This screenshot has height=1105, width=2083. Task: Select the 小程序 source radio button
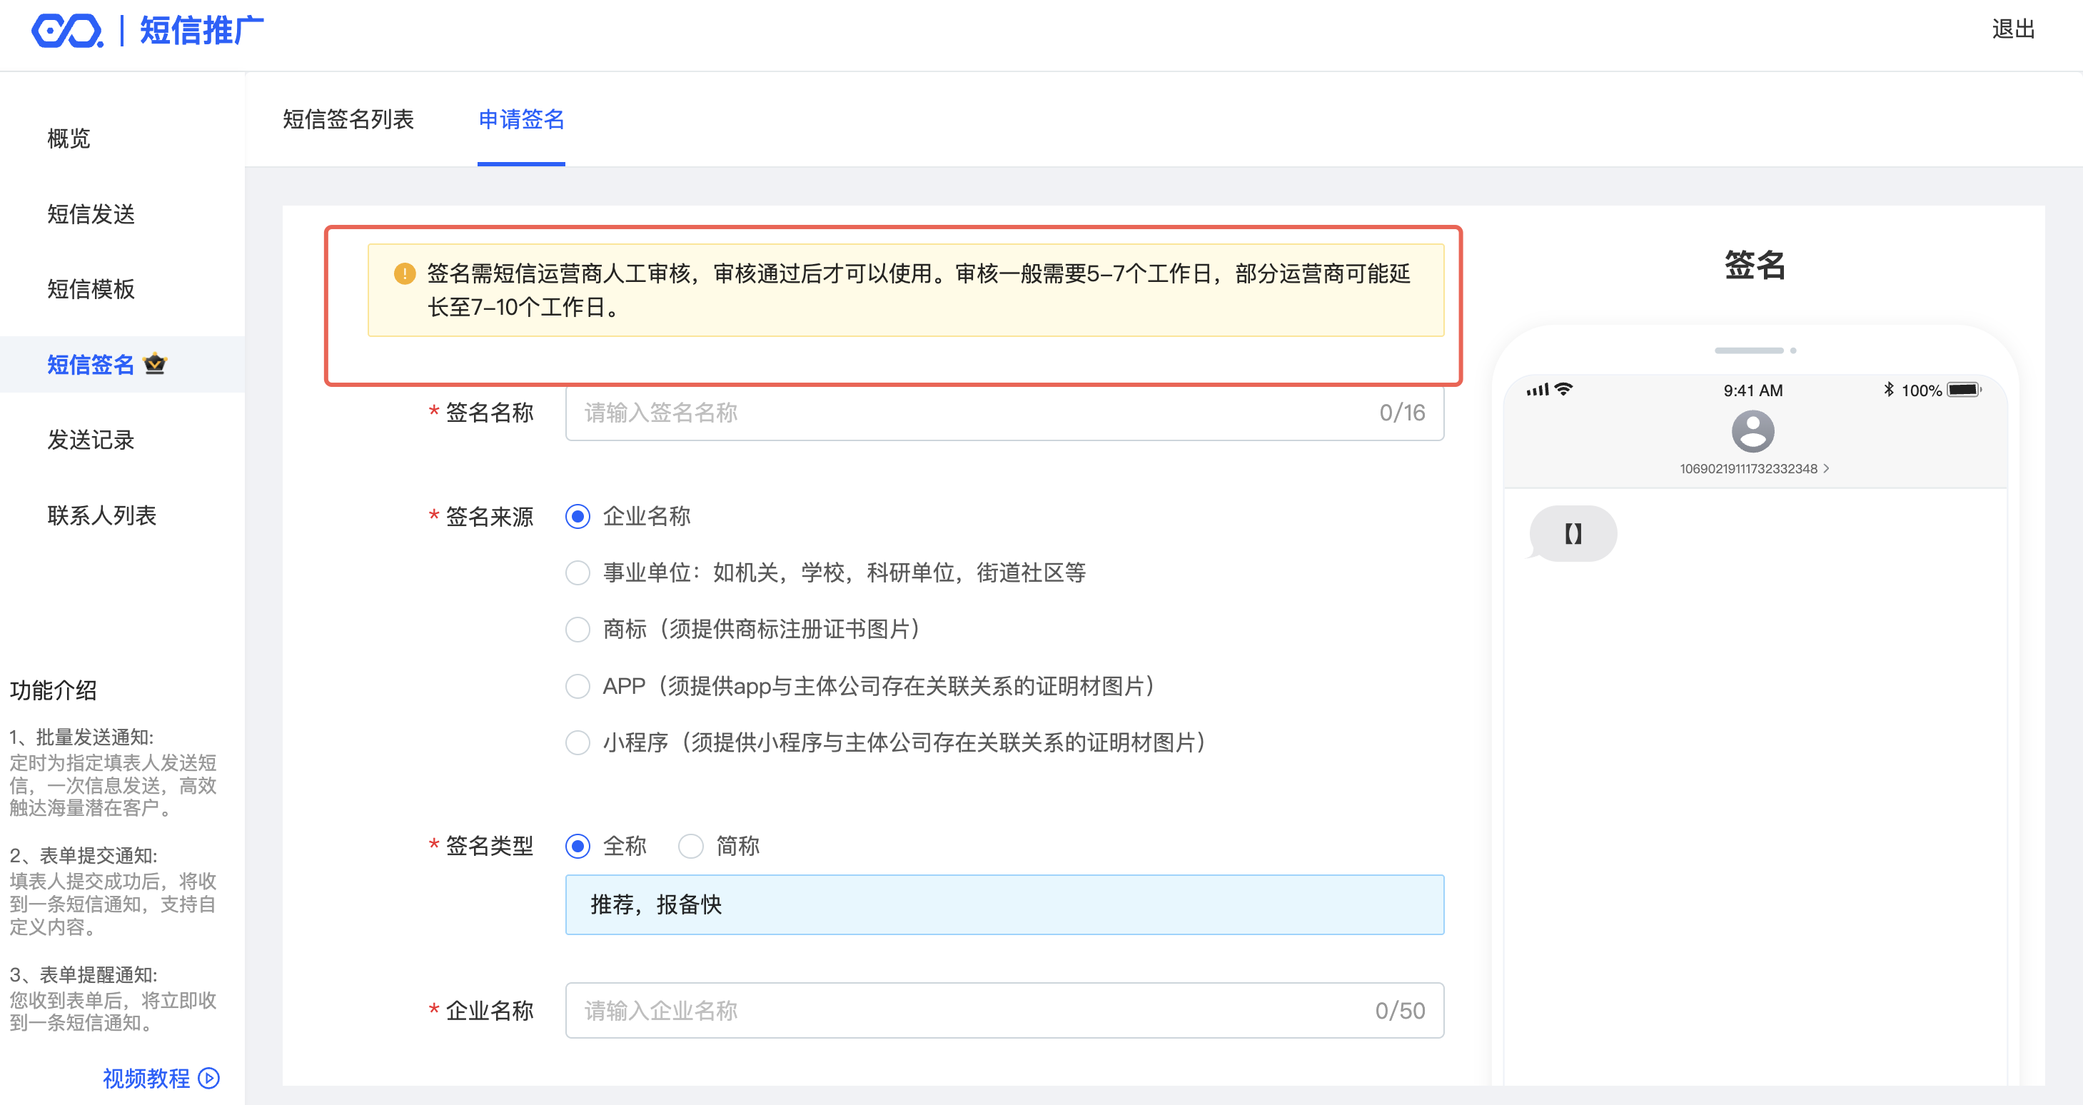pos(578,742)
